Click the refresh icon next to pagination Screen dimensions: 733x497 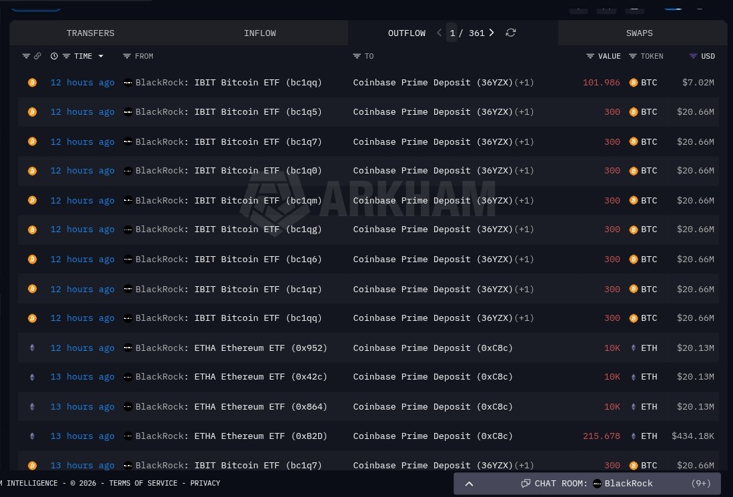pyautogui.click(x=510, y=33)
